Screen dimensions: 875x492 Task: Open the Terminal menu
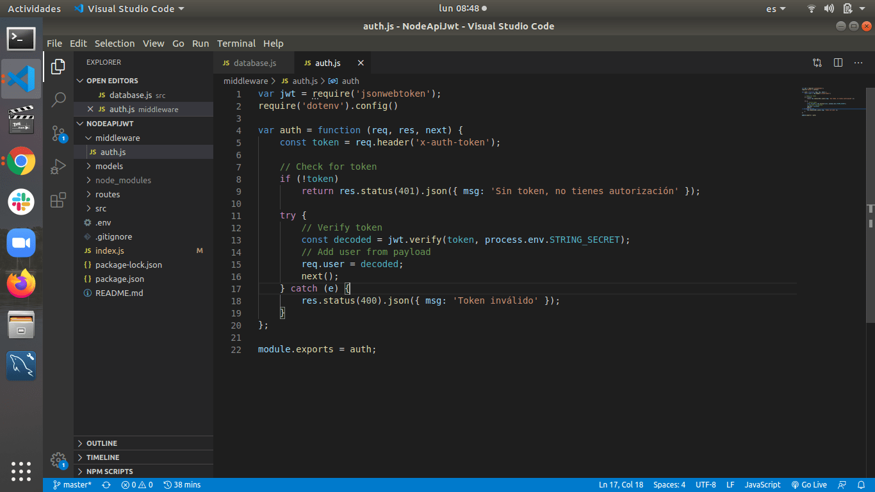pyautogui.click(x=236, y=44)
